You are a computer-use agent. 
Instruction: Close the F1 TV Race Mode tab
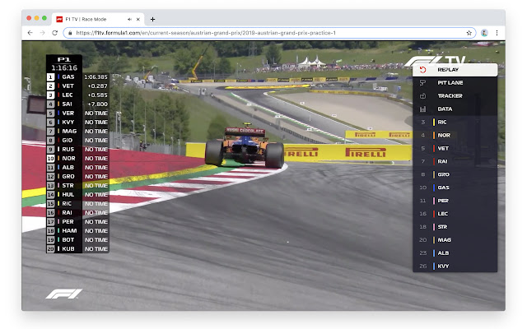(x=138, y=20)
